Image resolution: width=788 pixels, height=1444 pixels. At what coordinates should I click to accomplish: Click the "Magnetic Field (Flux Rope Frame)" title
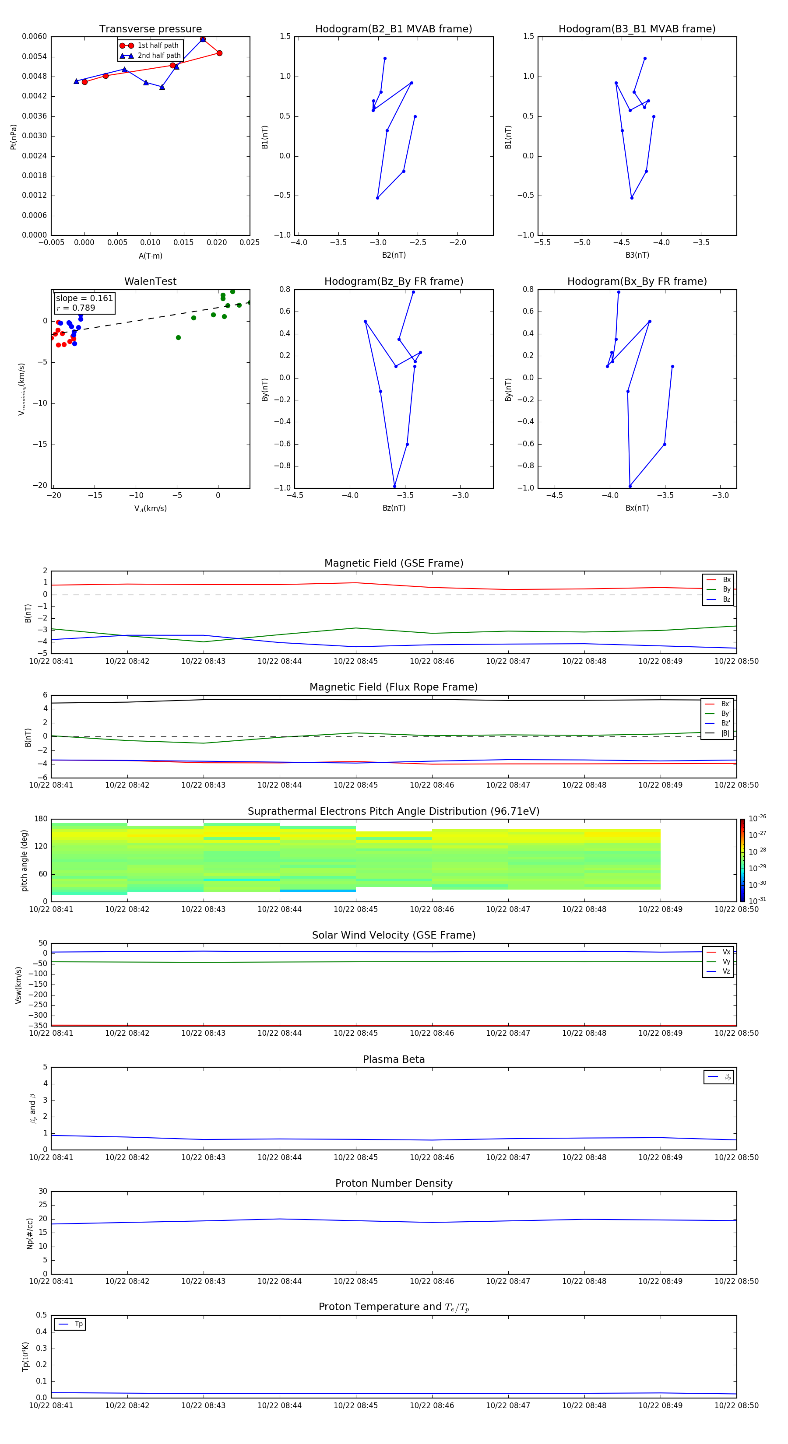point(394,687)
